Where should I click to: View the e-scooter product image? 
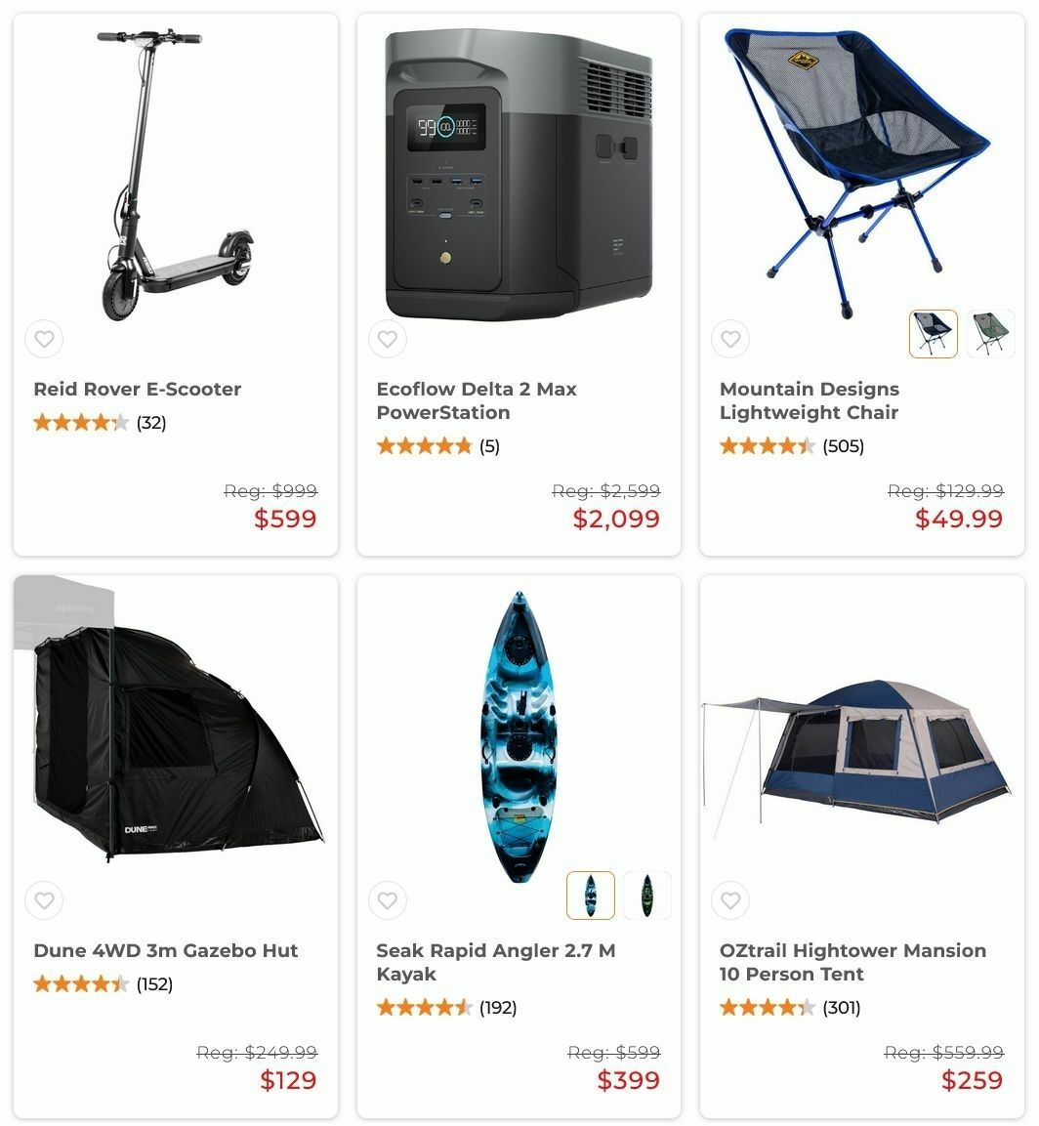point(175,175)
